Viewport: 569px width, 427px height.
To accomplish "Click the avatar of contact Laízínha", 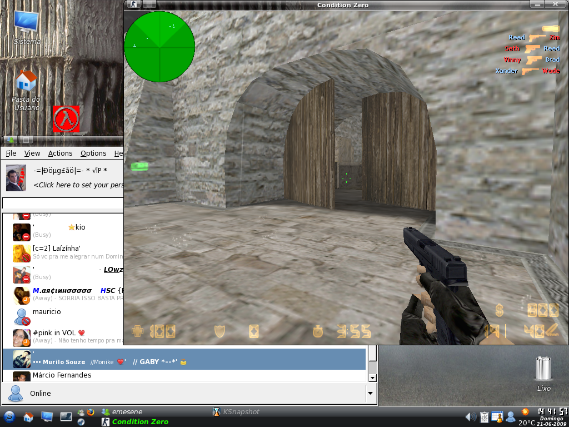I will 22,254.
